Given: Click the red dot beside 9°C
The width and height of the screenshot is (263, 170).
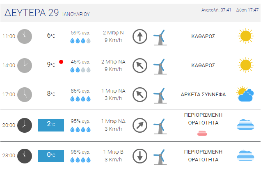Looking at the screenshot, I should pyautogui.click(x=61, y=62).
